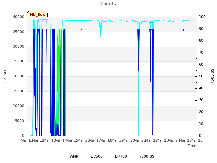Viewport: 217px width, 163px height.
Task: Click the 80 tick on right axis
Action: (x=201, y=41)
